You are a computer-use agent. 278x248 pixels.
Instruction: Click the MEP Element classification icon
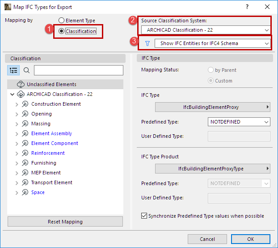(25, 173)
